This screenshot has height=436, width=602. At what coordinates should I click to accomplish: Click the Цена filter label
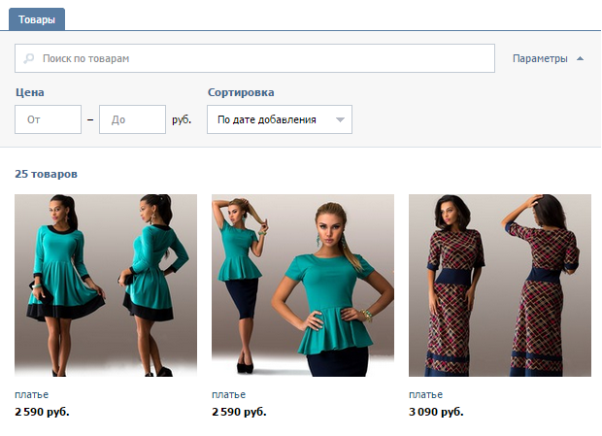click(29, 92)
